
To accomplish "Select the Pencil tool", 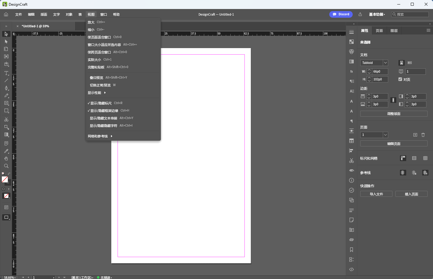I will [6, 95].
